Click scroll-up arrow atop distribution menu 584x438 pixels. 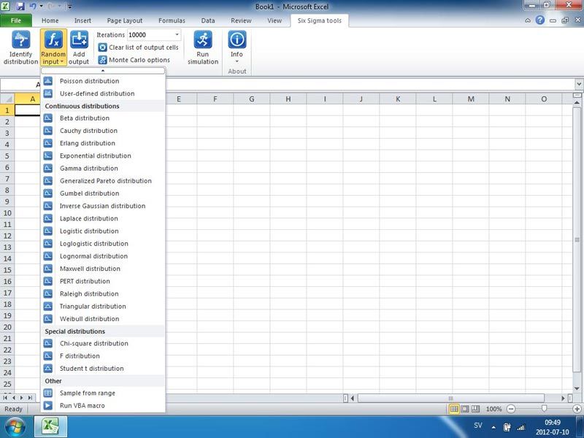pos(103,71)
